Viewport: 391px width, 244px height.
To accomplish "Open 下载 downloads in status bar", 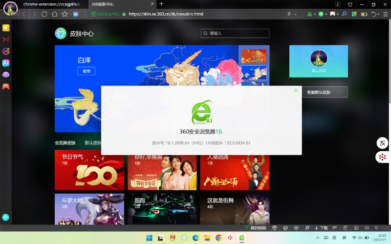I will pos(321,228).
